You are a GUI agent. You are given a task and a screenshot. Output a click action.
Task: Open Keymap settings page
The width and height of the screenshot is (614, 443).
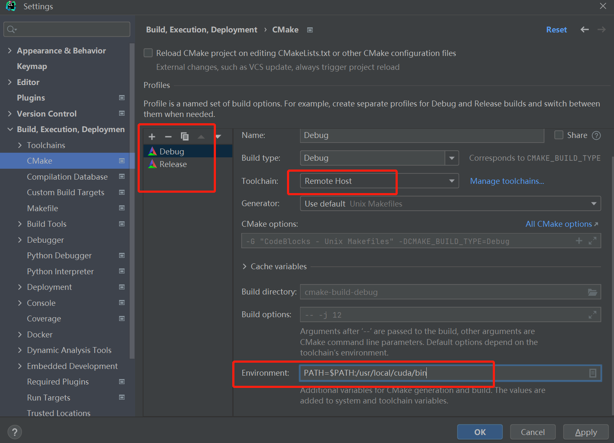(32, 66)
